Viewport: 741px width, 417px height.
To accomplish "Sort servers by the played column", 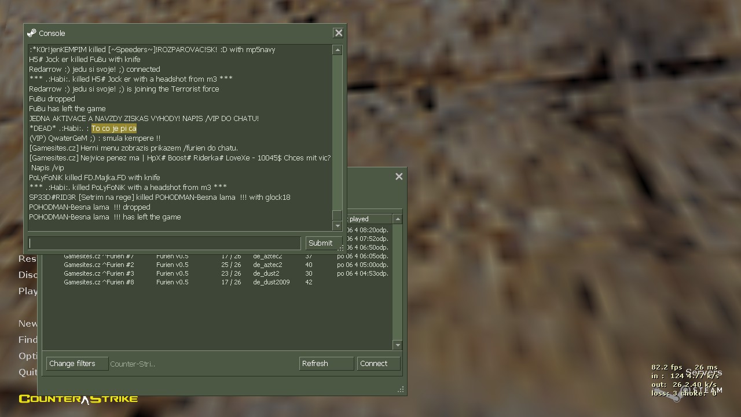I will [x=368, y=219].
